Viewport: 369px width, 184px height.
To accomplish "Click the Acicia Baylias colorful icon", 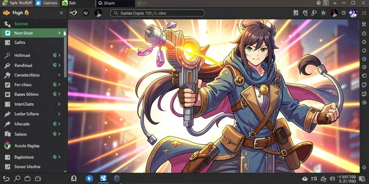I will point(8,146).
